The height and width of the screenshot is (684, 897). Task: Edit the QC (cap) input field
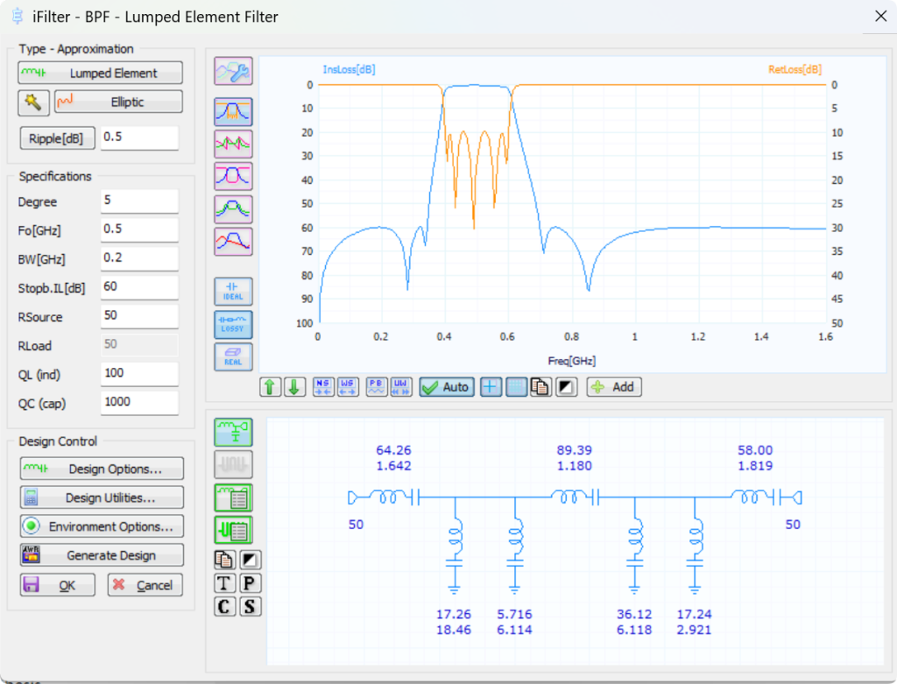tap(139, 402)
